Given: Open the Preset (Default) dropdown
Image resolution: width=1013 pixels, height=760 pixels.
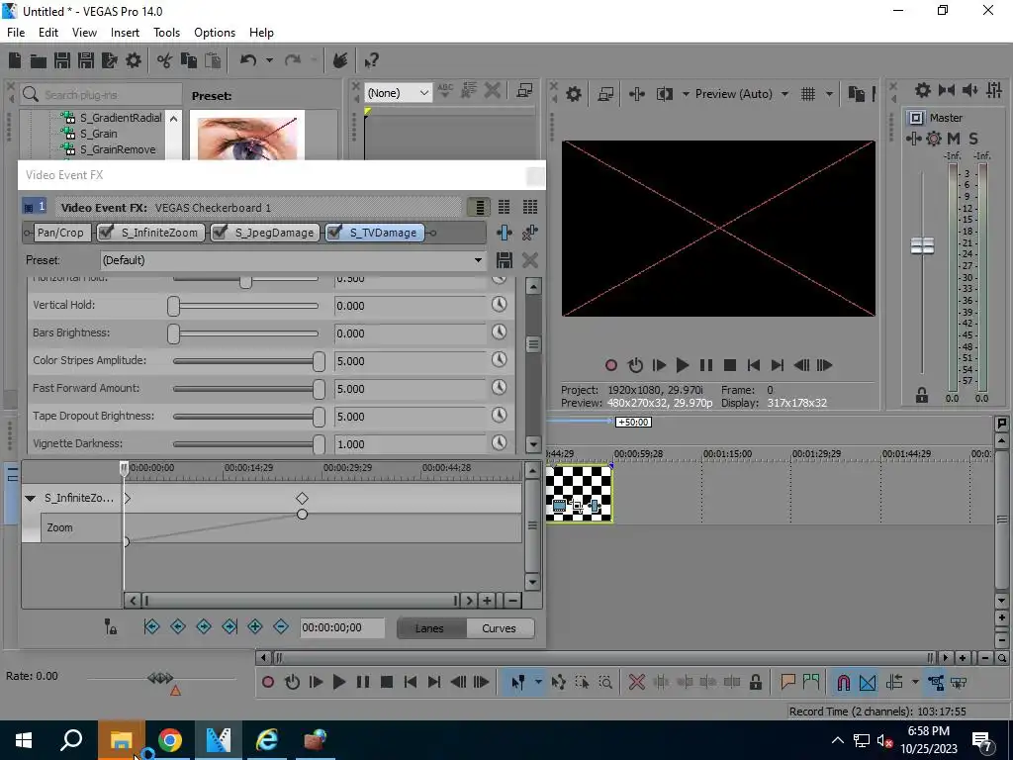Looking at the screenshot, I should click(293, 260).
